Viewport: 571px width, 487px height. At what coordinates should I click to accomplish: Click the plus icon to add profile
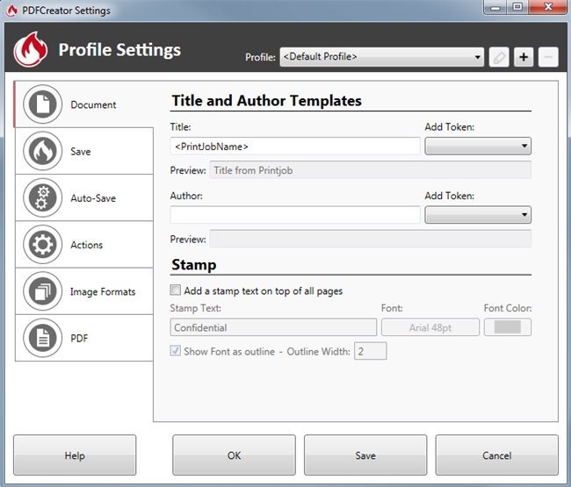tap(524, 57)
